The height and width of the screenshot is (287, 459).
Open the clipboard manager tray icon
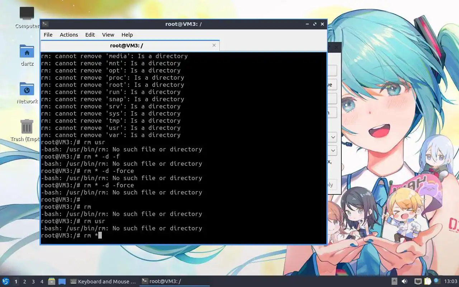coord(427,281)
